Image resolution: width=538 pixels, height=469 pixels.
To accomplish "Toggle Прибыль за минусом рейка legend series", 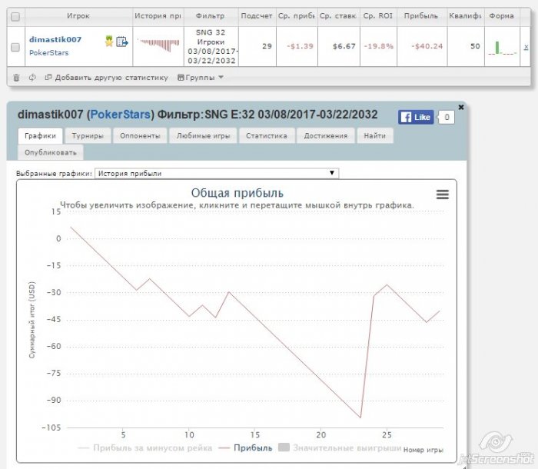I will (145, 448).
